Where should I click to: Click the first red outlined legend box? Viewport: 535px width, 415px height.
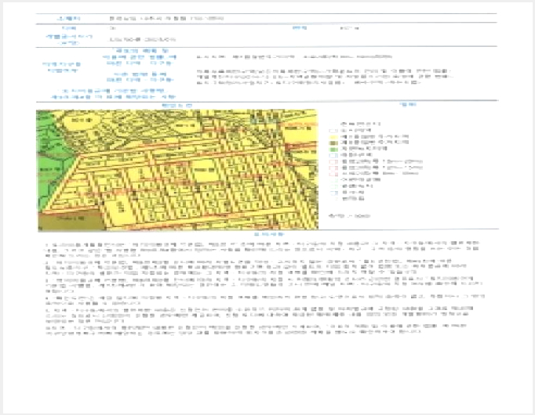333,162
